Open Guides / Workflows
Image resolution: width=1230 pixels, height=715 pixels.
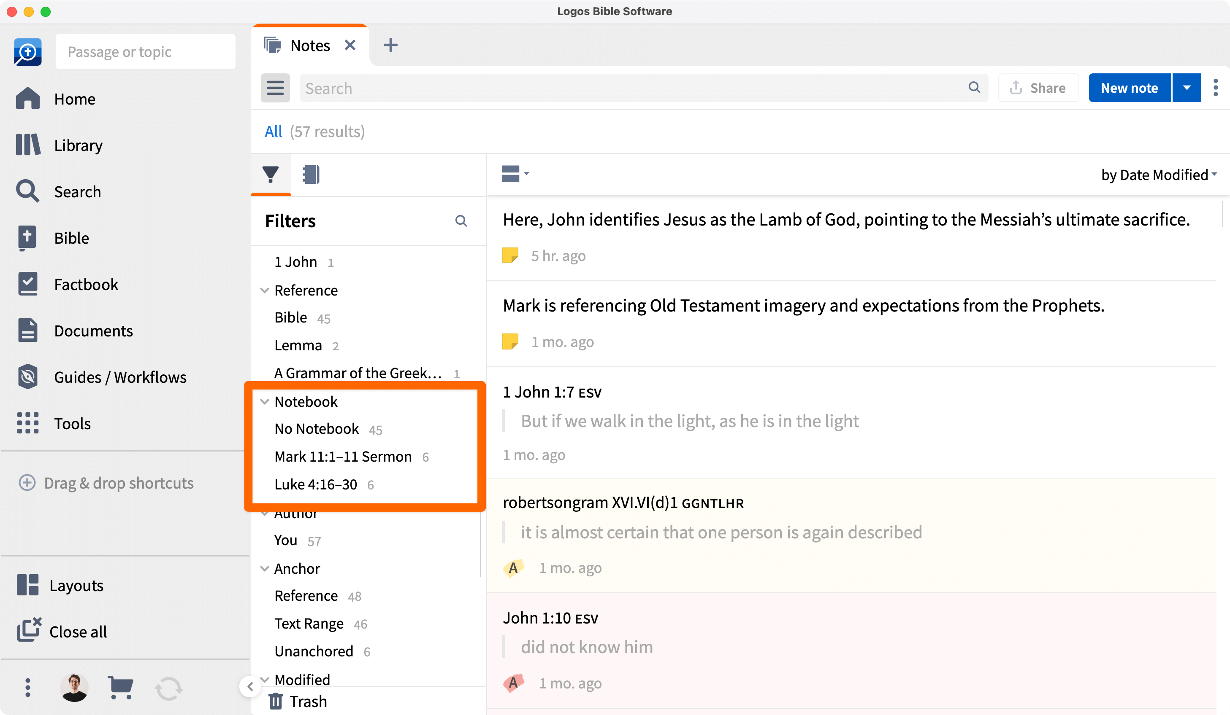coord(101,377)
